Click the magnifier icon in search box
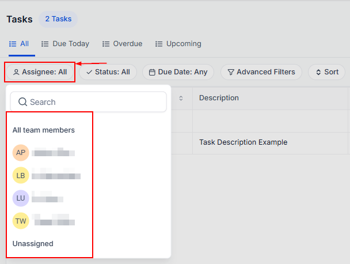The width and height of the screenshot is (350, 264). point(23,102)
